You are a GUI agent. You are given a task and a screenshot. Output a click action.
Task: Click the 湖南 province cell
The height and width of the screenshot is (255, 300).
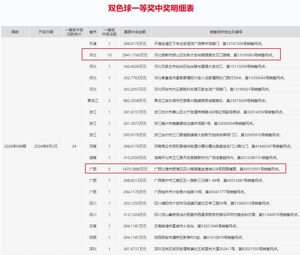[93, 158]
